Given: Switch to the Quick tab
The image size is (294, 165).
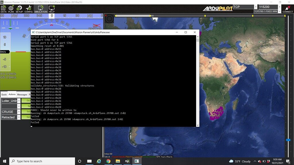Looking at the screenshot, I should tap(4, 95).
